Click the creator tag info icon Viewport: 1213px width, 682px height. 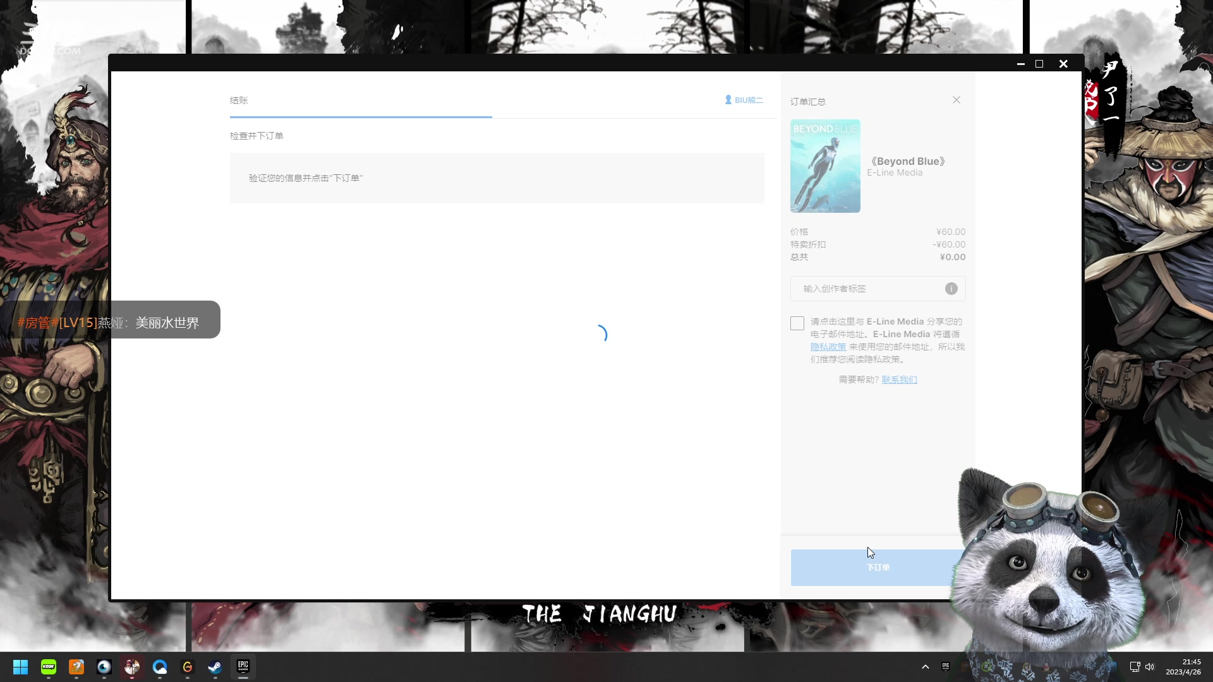pos(951,289)
